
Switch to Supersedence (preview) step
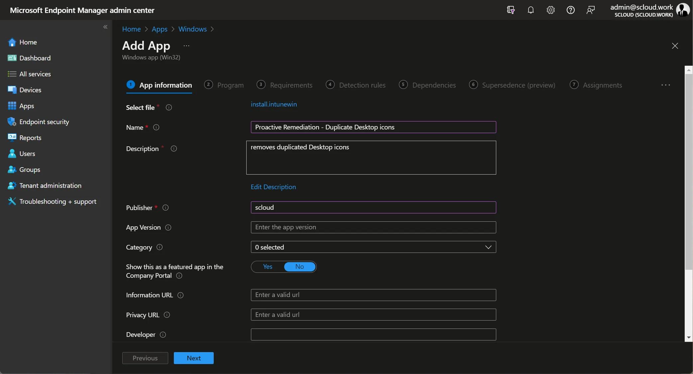pos(512,85)
